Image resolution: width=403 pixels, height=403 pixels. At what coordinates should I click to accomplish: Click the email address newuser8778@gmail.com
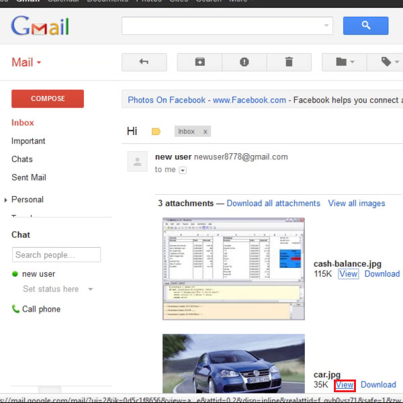(x=241, y=156)
